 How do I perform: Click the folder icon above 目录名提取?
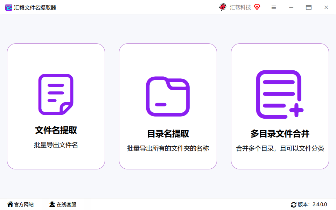168,96
